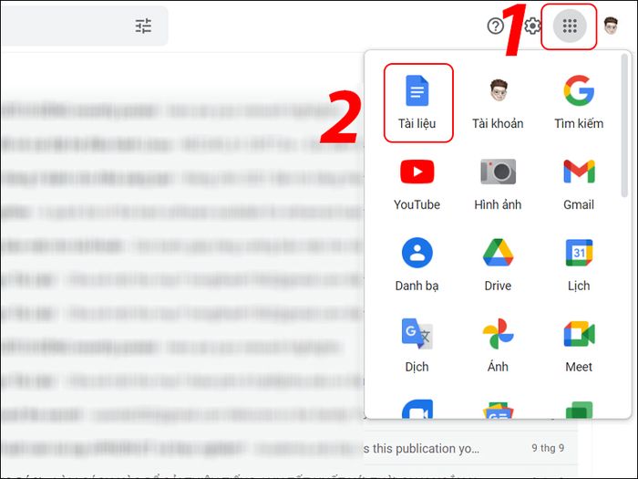Open Drive from apps panel

click(498, 265)
